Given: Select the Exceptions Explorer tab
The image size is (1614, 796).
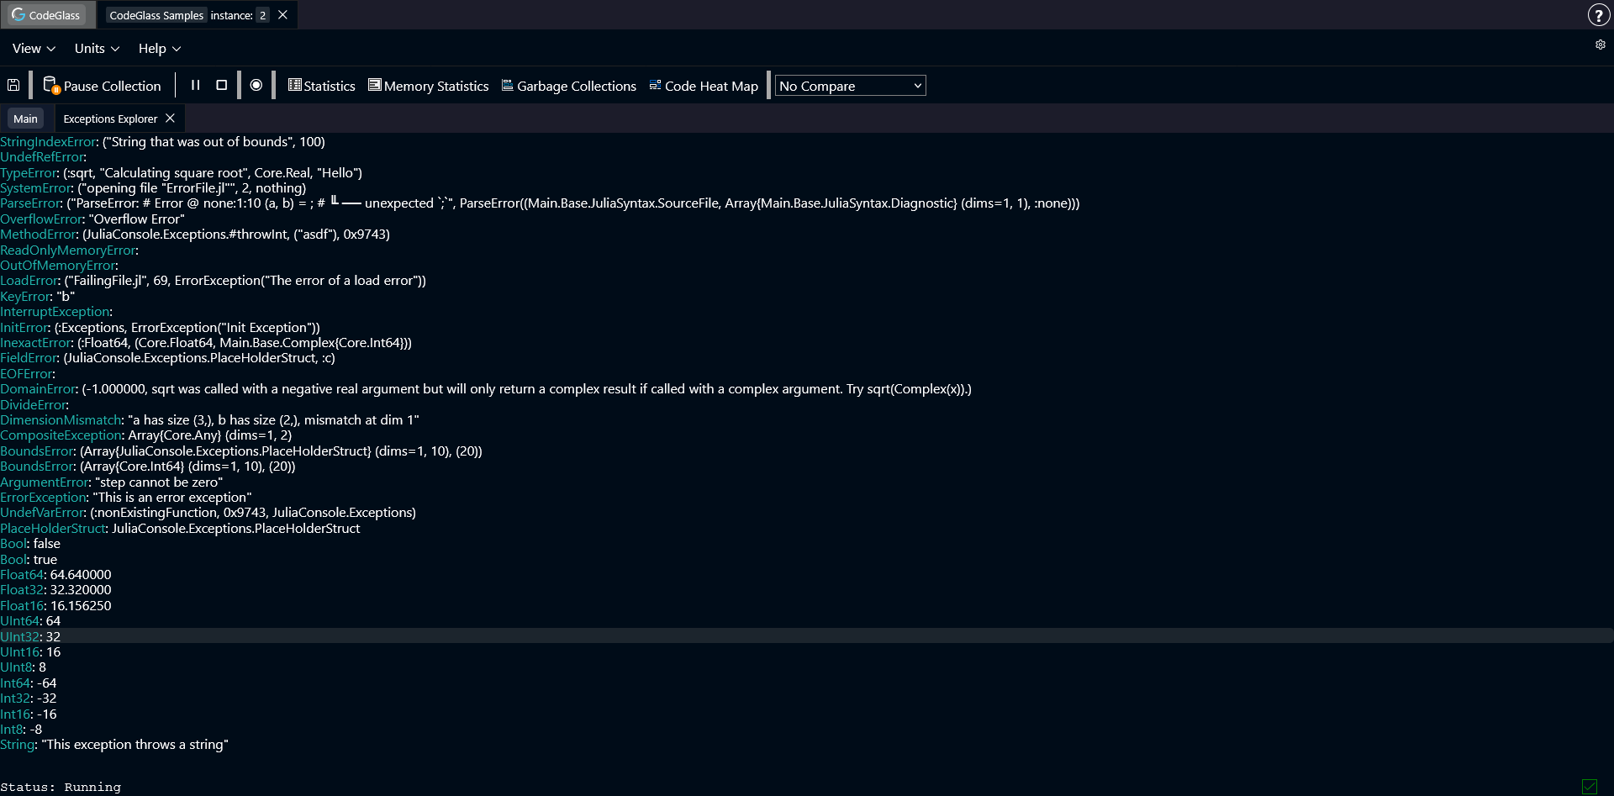Looking at the screenshot, I should (x=109, y=118).
